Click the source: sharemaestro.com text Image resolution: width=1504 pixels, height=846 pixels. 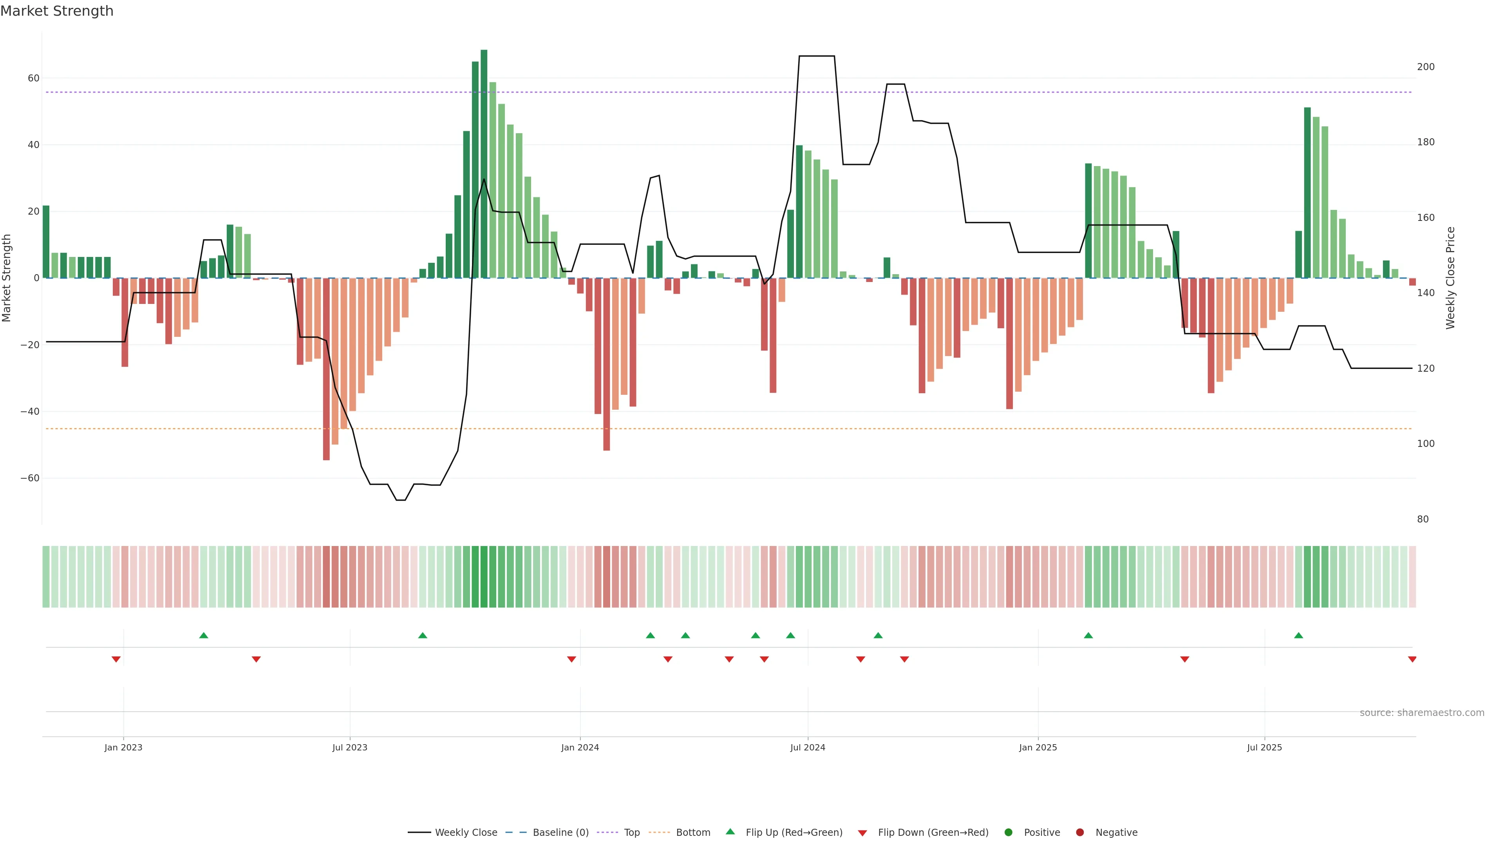click(1422, 713)
